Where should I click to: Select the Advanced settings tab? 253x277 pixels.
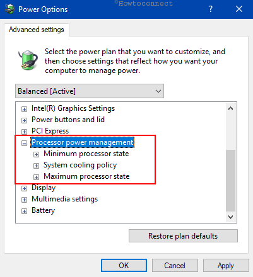(x=37, y=30)
